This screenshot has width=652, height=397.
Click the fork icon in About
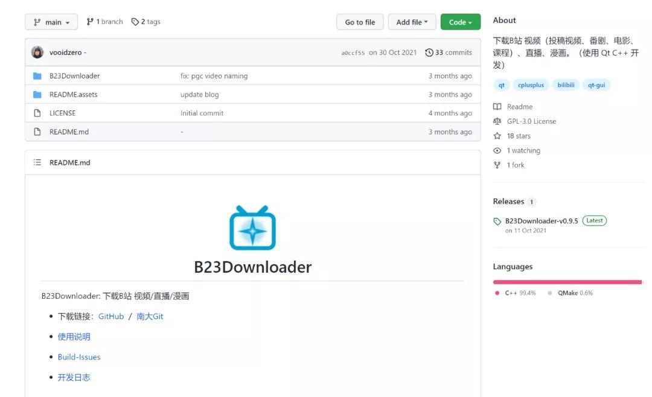[497, 165]
